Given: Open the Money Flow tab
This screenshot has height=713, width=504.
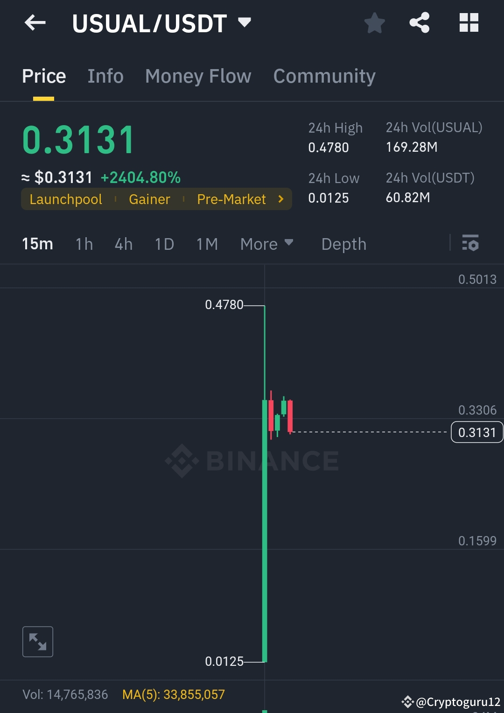Looking at the screenshot, I should click(198, 76).
